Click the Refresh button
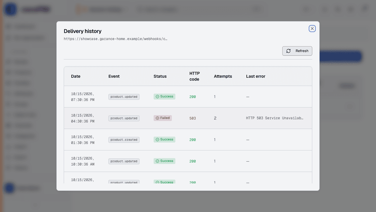The image size is (376, 212). pos(297,51)
